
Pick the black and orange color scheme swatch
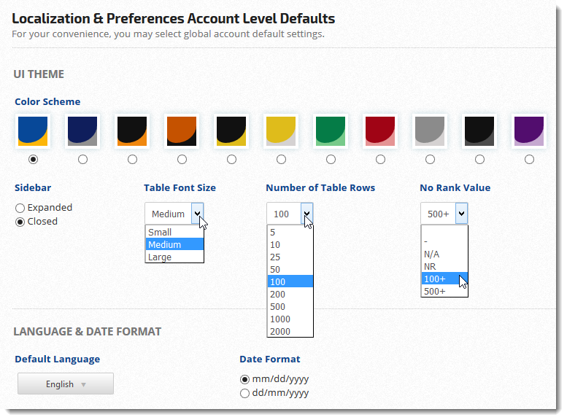pyautogui.click(x=132, y=131)
